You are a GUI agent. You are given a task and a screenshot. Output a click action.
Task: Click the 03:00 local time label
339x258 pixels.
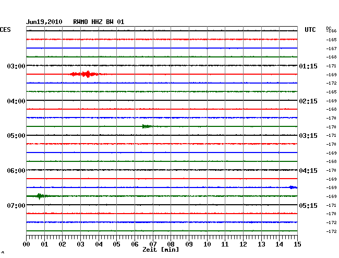click(16, 66)
